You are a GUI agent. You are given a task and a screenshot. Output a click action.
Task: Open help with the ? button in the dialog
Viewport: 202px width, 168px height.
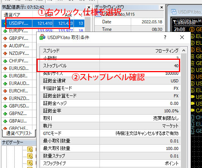click(x=165, y=37)
